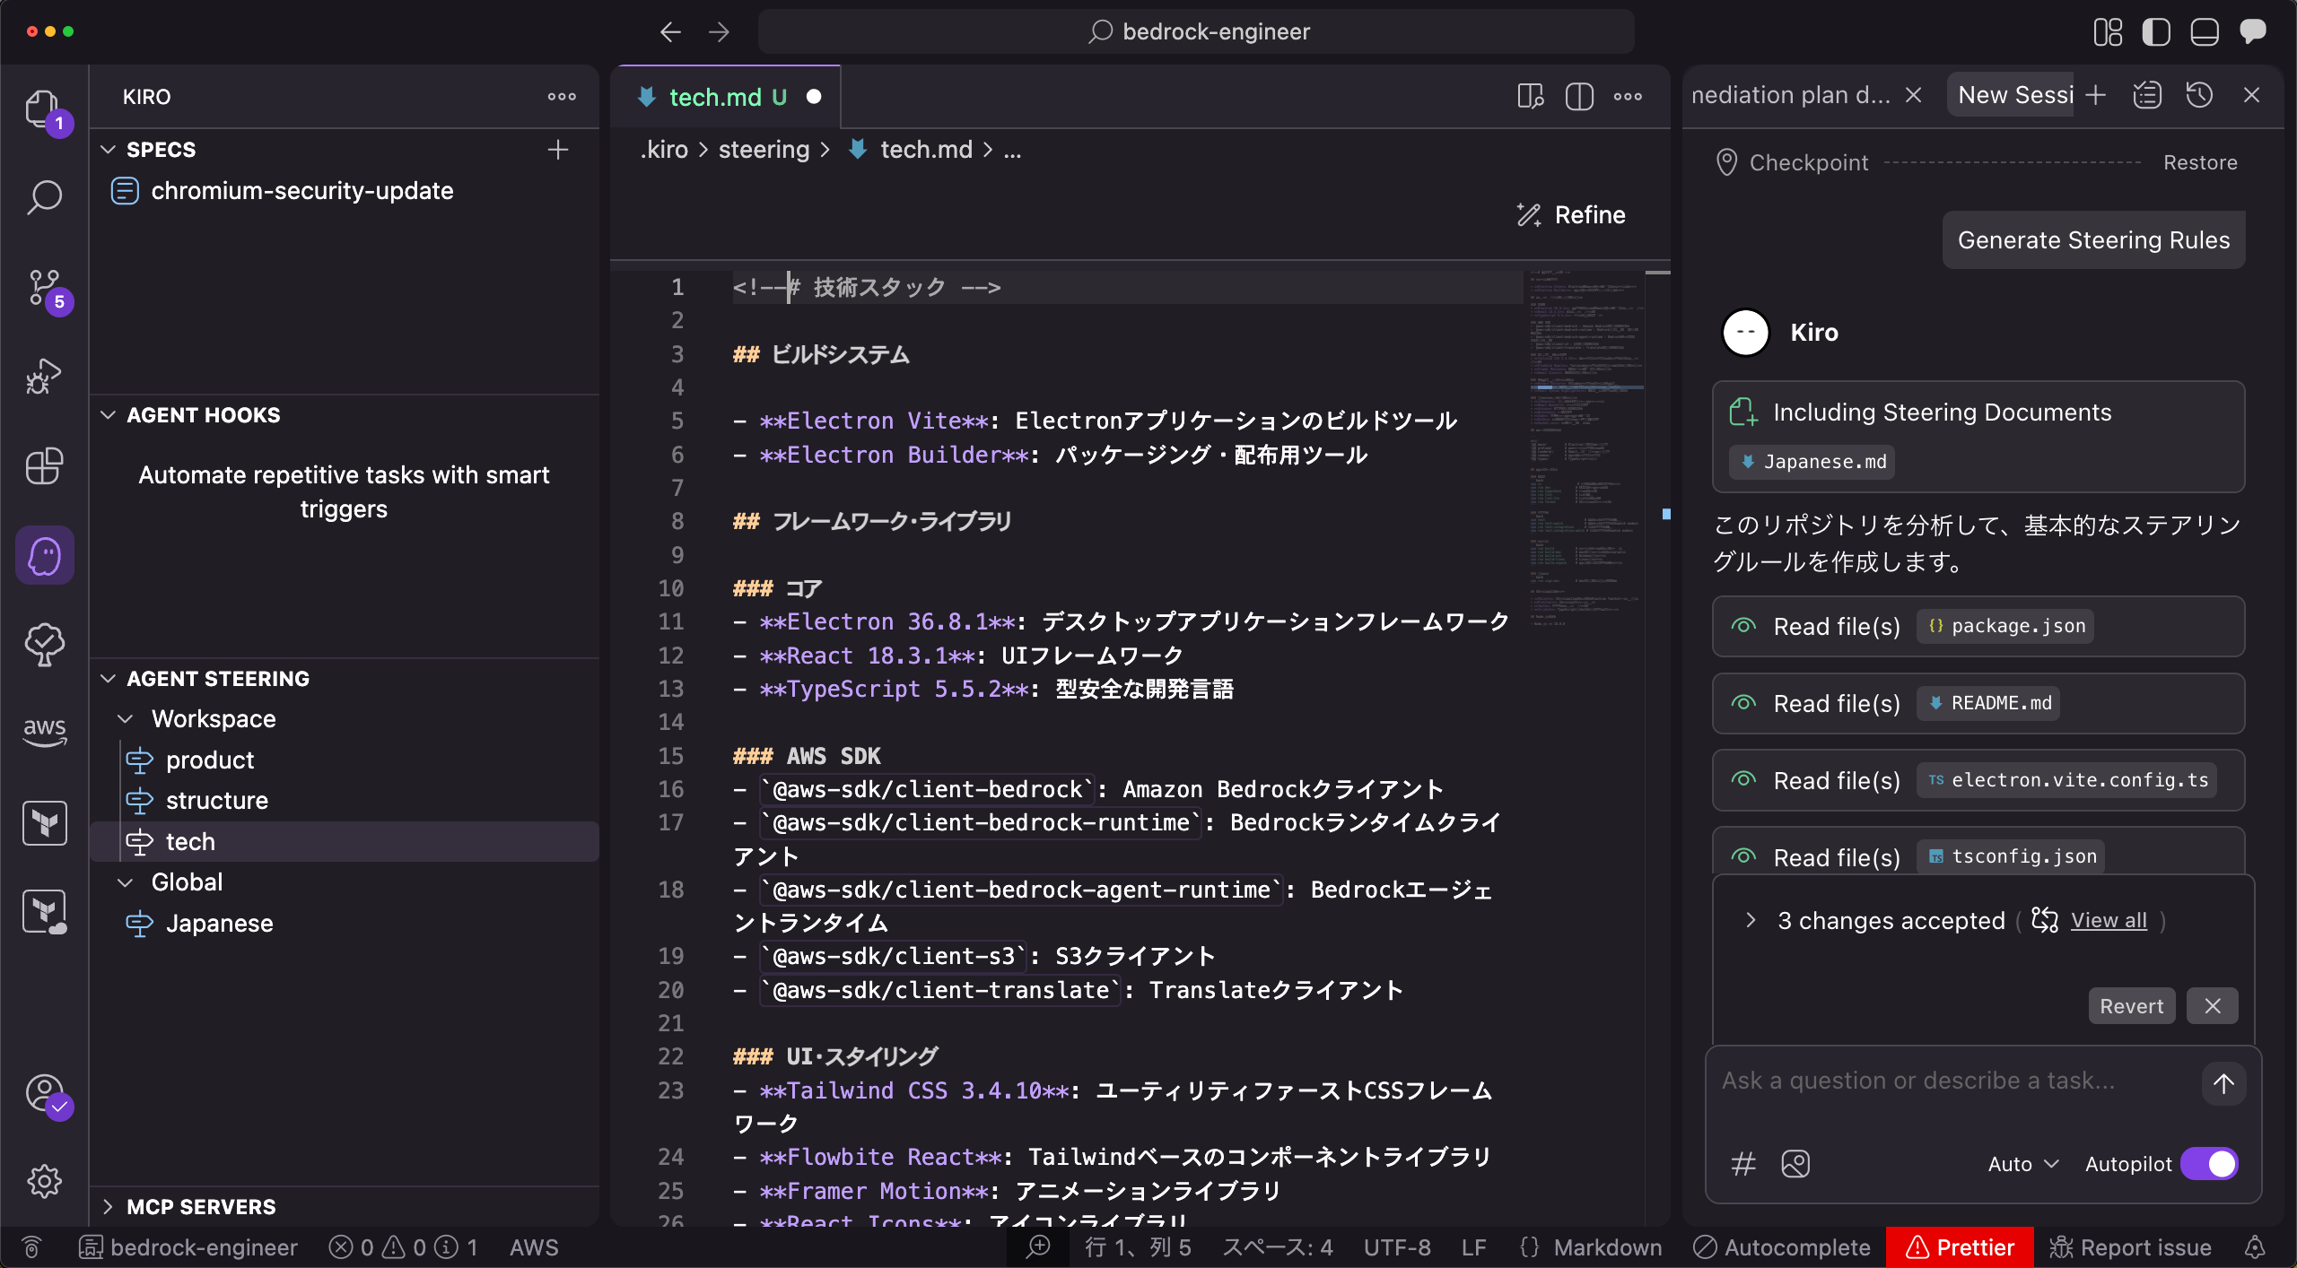Open Search in the activity bar
The height and width of the screenshot is (1268, 2297).
43,196
